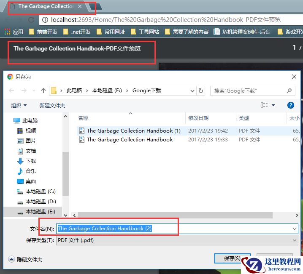Image resolution: width=303 pixels, height=274 pixels.
Task: Open the .net开发 bookmark folder
Action: pos(77,32)
